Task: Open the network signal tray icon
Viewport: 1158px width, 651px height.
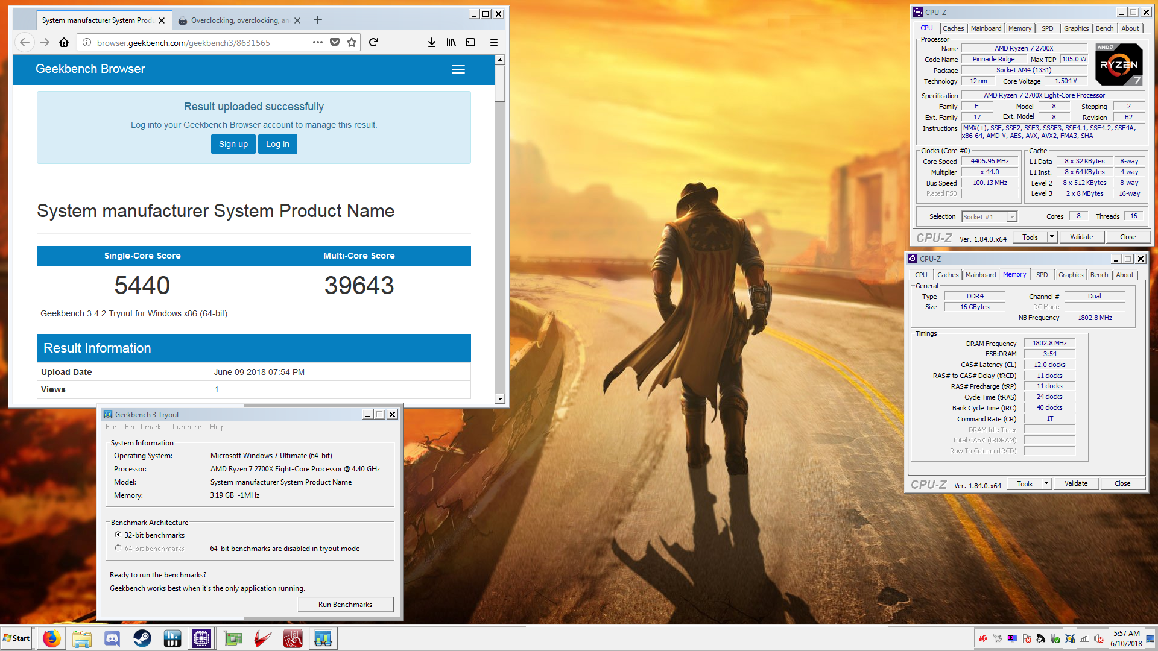Action: tap(1084, 639)
